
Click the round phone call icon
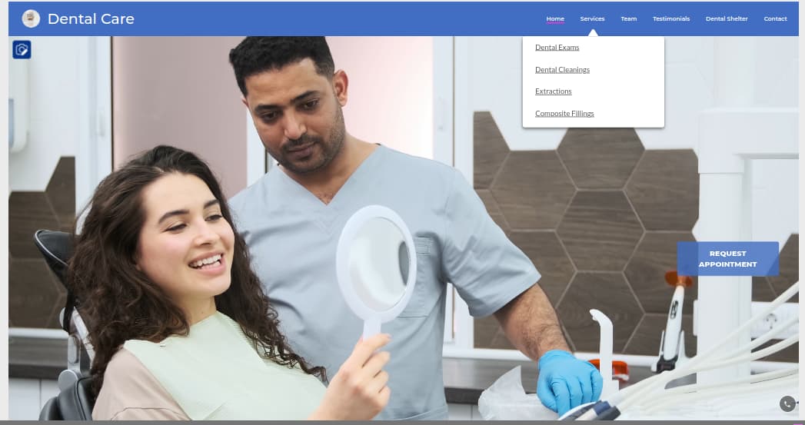point(787,404)
